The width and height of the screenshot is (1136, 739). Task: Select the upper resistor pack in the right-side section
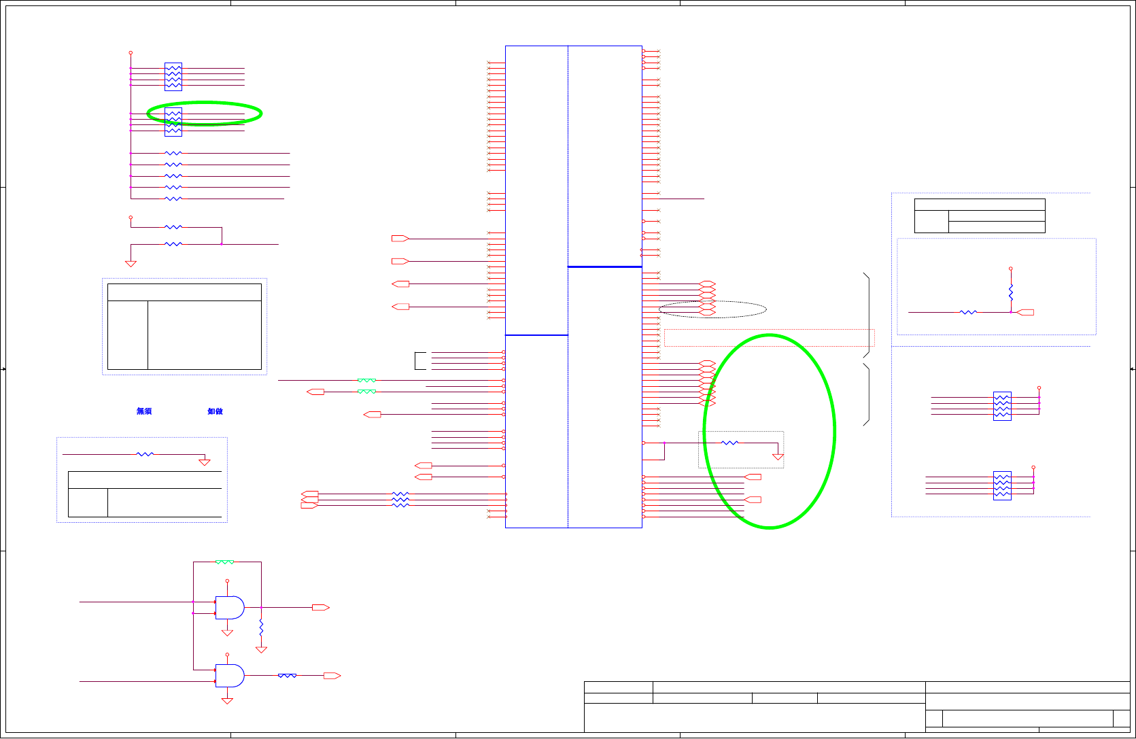pyautogui.click(x=1002, y=406)
